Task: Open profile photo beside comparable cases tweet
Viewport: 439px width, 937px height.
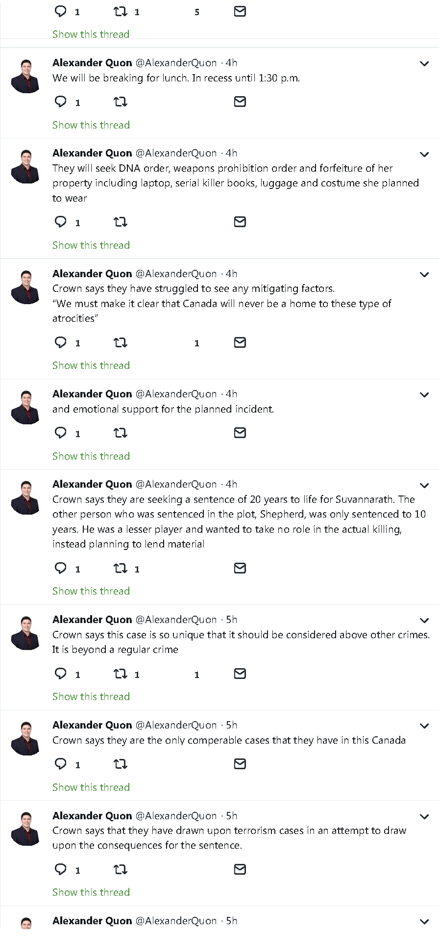Action: 26,738
